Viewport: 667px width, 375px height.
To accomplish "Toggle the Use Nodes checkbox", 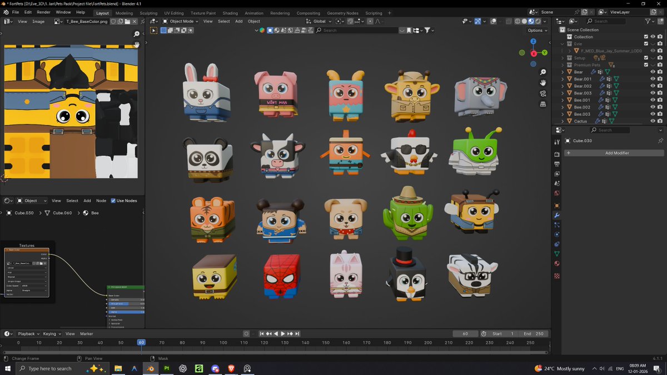I will 113,201.
